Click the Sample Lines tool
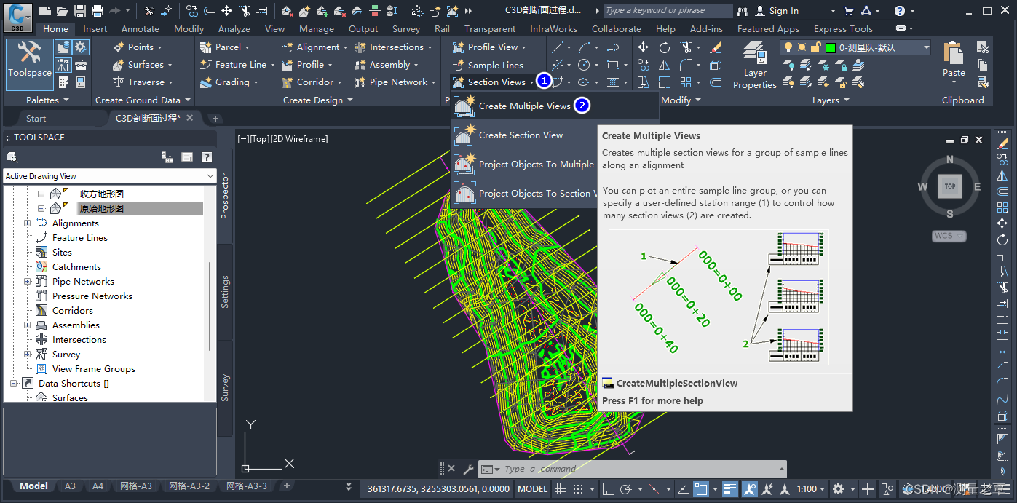Screen dimensions: 1017x503 point(487,65)
